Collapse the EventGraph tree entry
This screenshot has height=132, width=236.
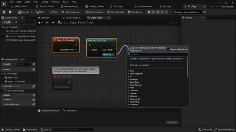click(2, 74)
